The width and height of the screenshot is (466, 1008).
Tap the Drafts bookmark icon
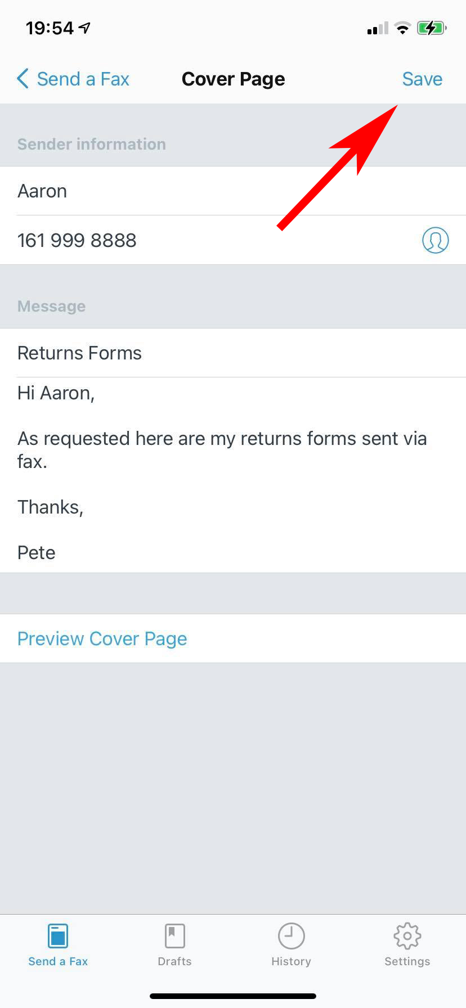point(174,936)
